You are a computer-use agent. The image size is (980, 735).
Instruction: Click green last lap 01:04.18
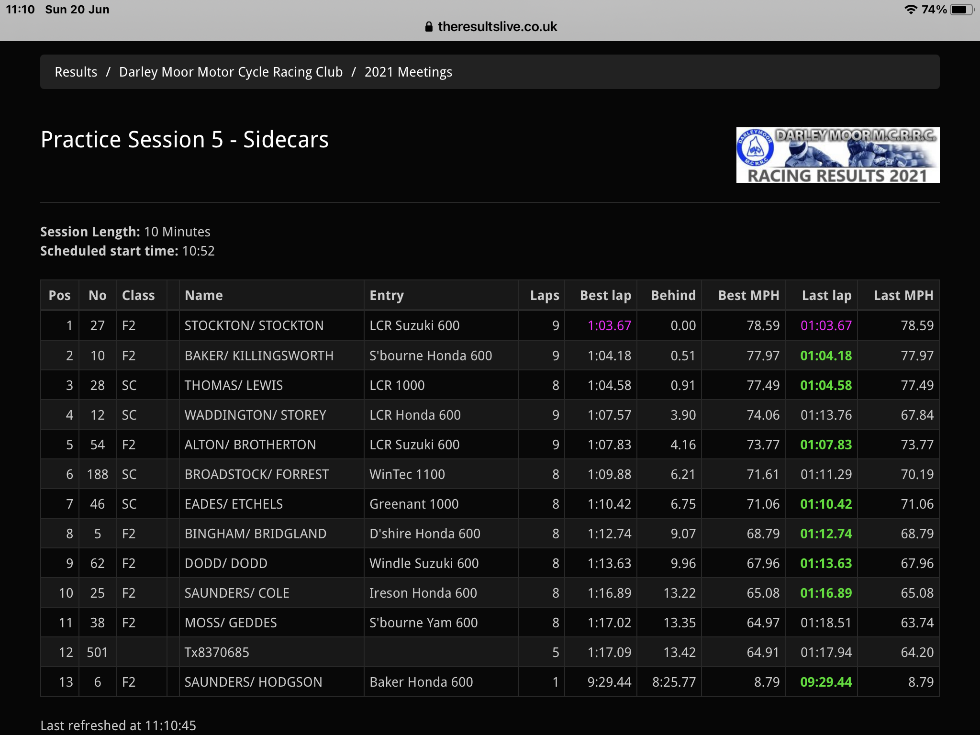point(826,356)
